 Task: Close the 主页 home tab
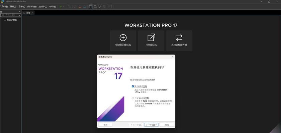[x=32, y=13]
